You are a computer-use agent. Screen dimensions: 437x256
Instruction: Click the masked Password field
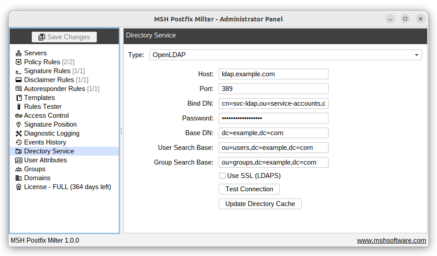pyautogui.click(x=273, y=118)
